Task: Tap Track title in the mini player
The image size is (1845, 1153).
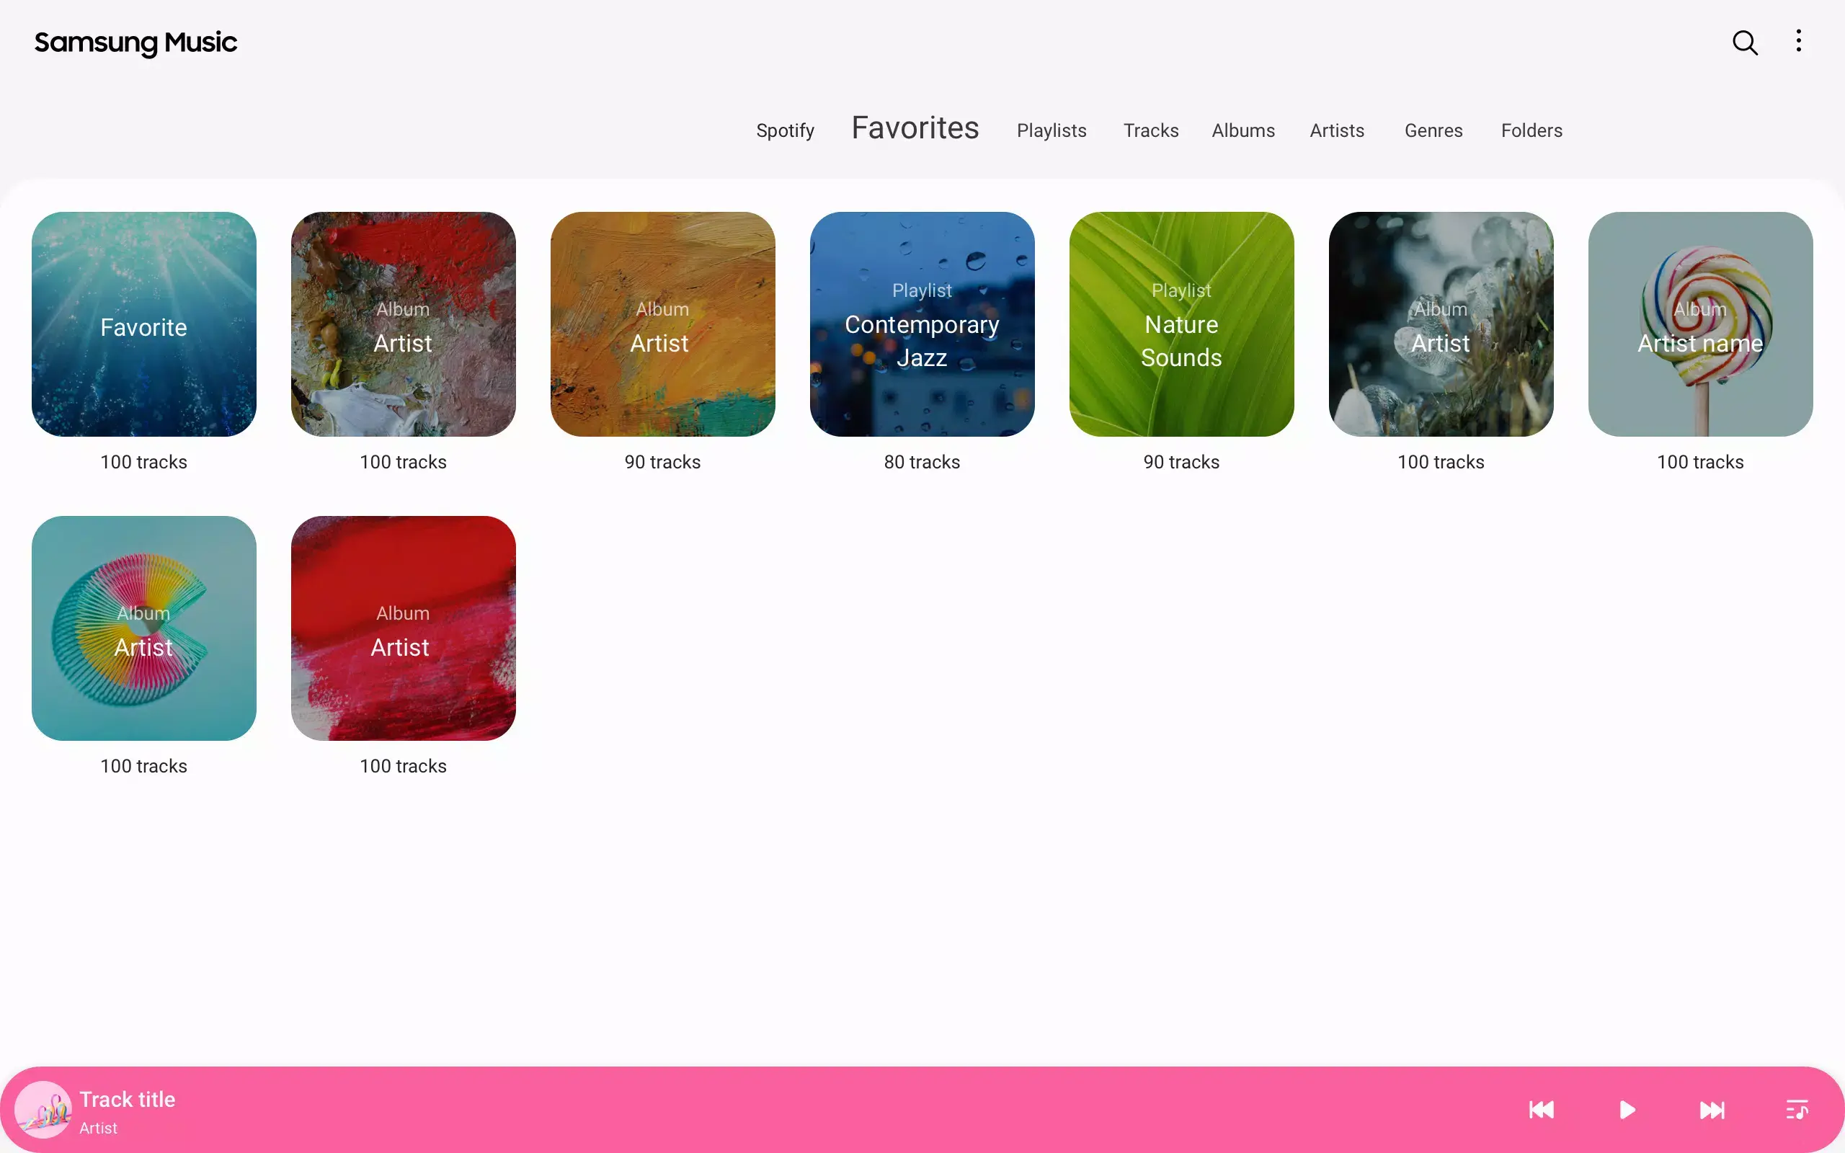Action: pos(127,1098)
